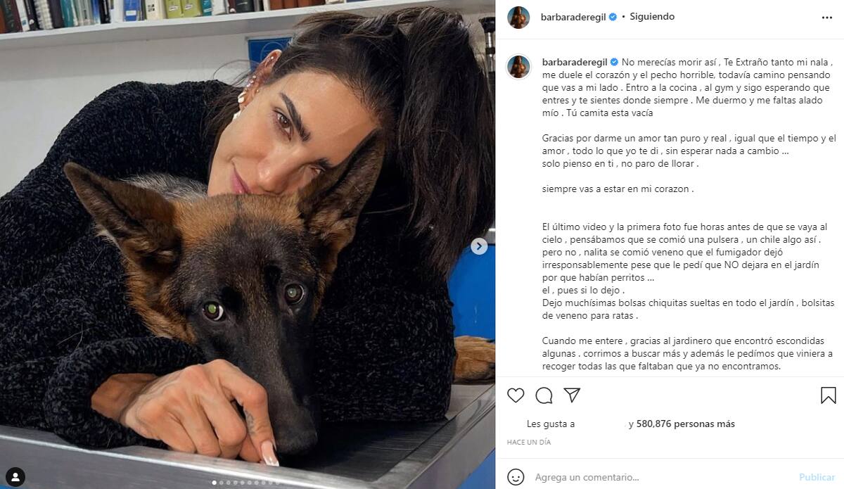
Task: Click the verified badge in the header
Action: pos(613,17)
